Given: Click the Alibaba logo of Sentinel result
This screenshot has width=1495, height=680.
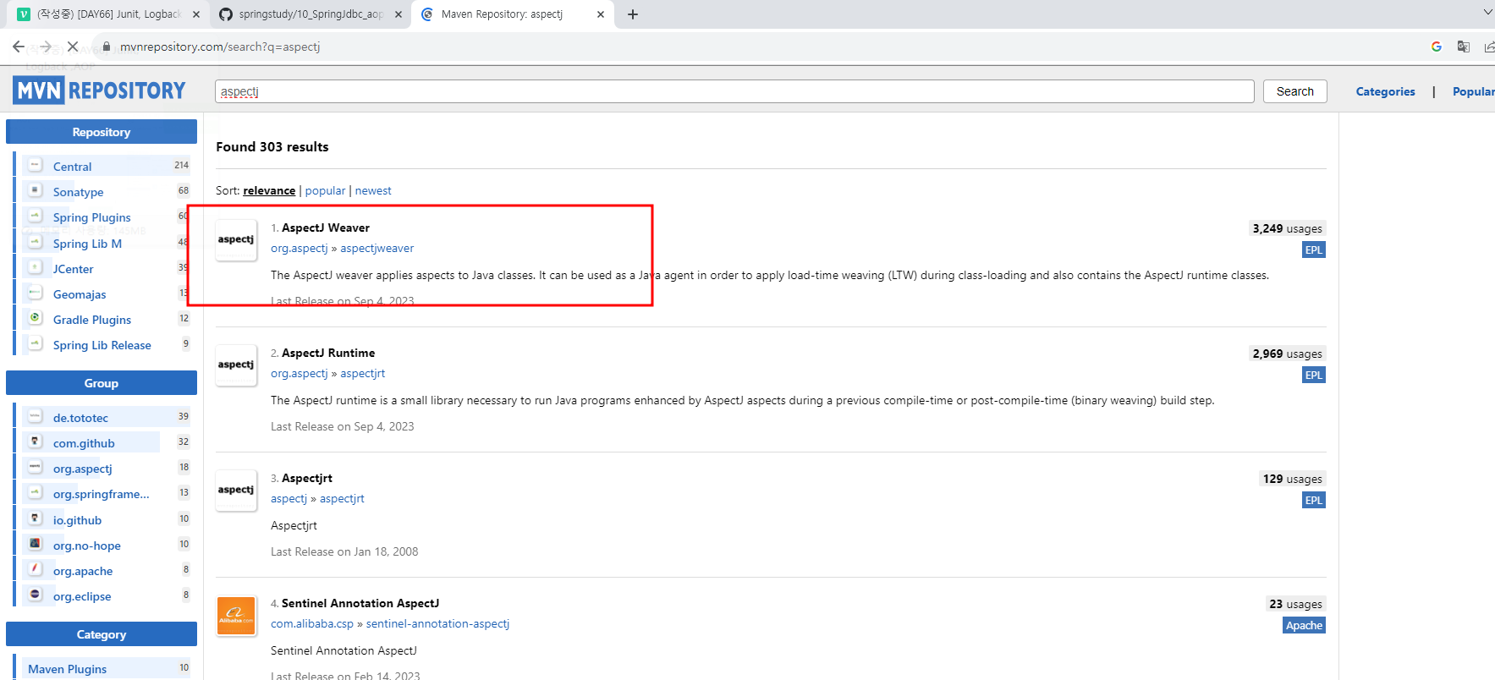Looking at the screenshot, I should pos(236,616).
